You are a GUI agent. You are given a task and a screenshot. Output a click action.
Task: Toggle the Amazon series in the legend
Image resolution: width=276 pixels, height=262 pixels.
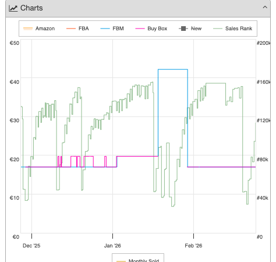[x=39, y=29]
